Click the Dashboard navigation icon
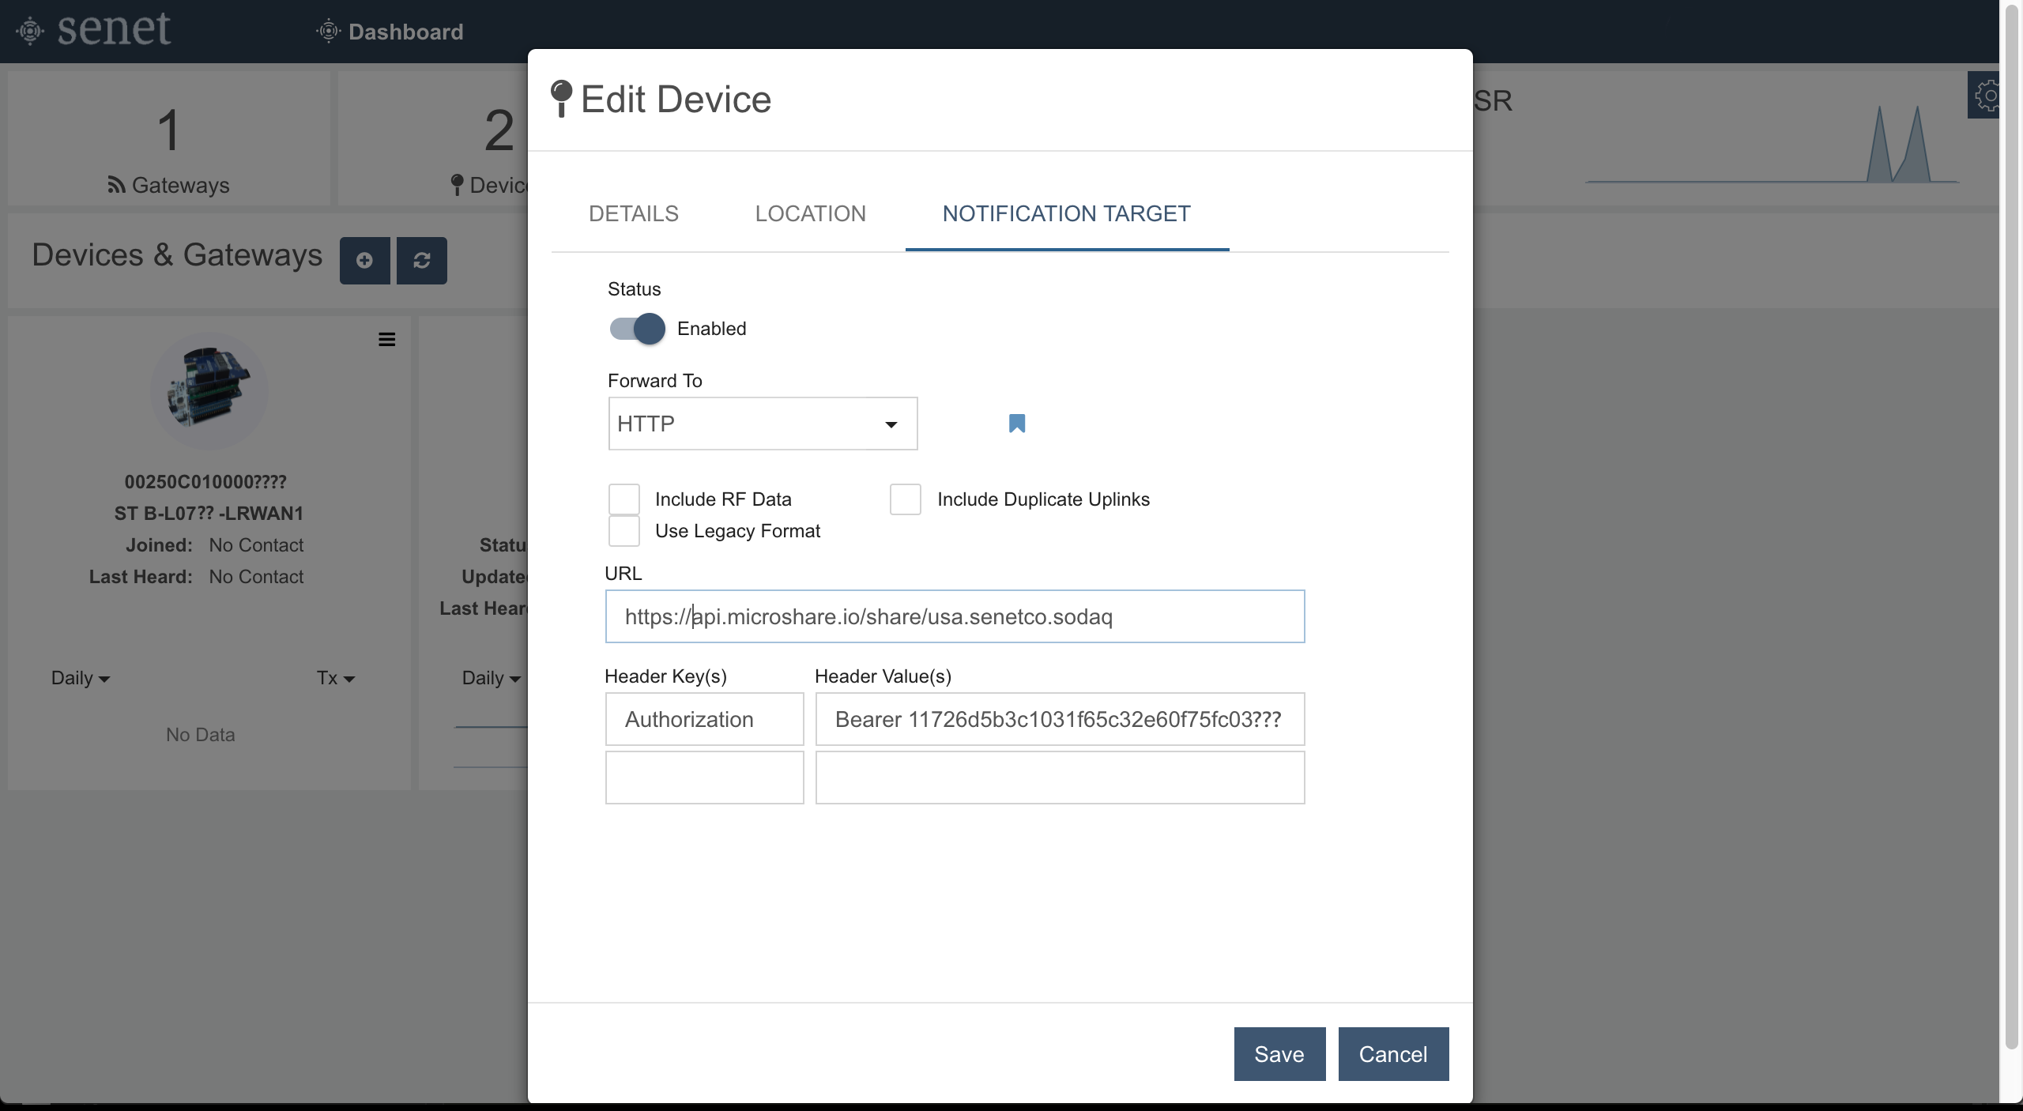 pos(327,30)
